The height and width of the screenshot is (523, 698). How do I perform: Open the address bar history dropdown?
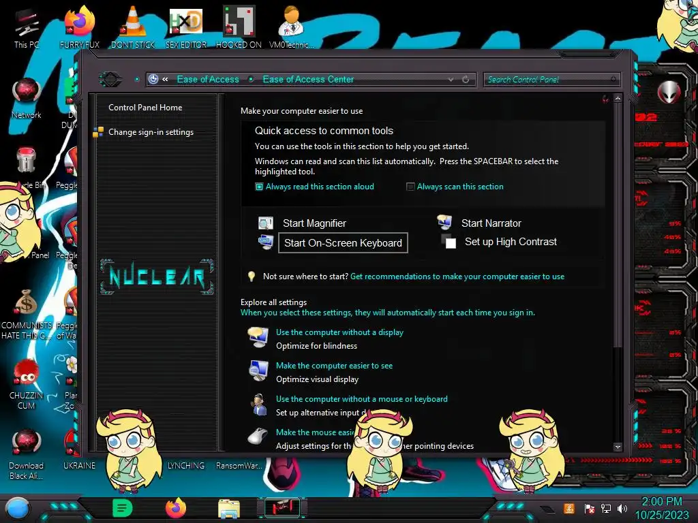pos(451,79)
